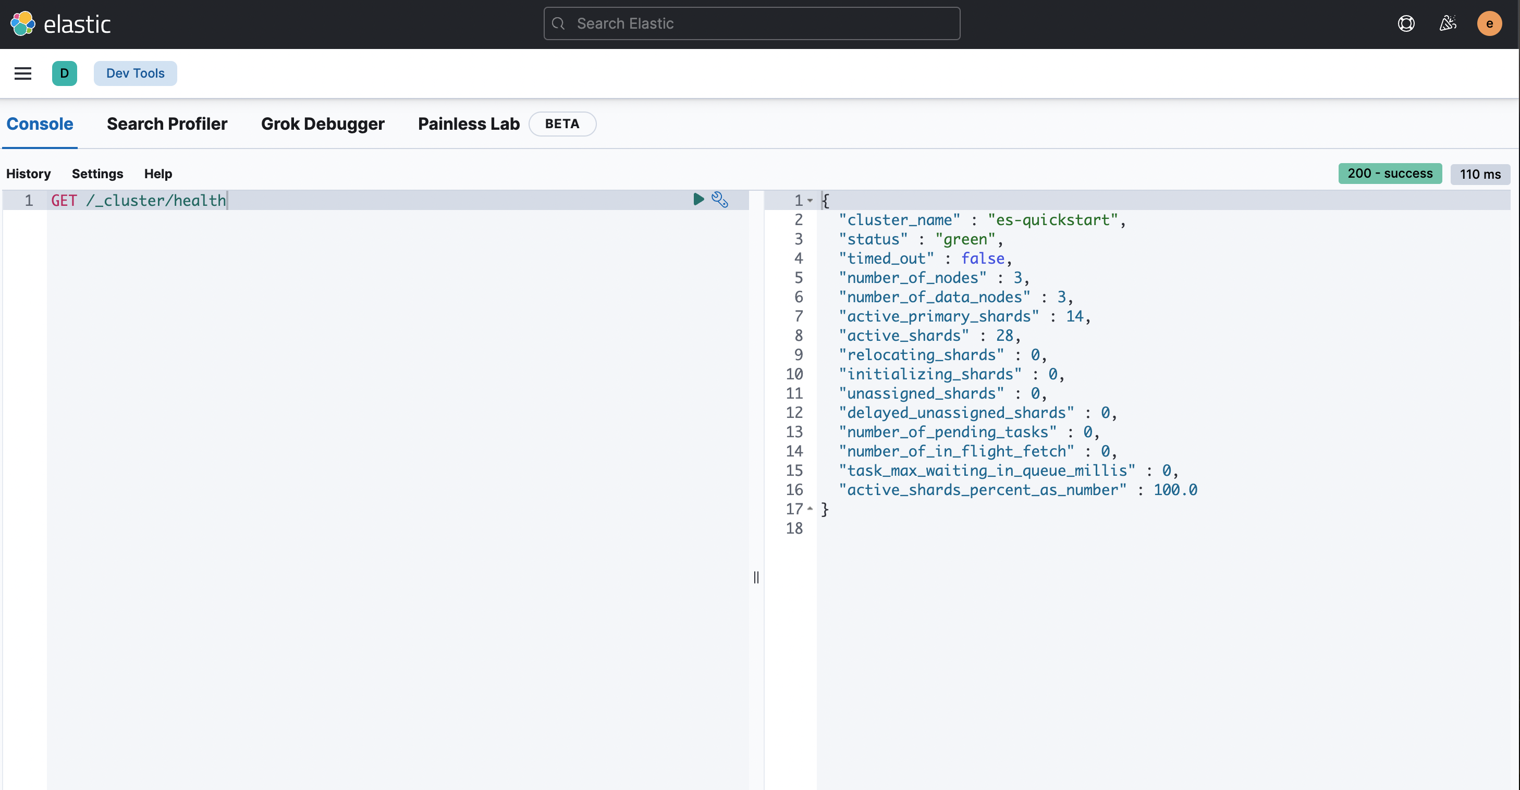Viewport: 1520px width, 790px height.
Task: Click "unassigned_shards" key
Action: point(922,393)
